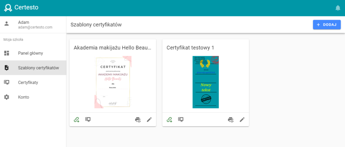Click the adam@certesto.com email text

point(35,28)
